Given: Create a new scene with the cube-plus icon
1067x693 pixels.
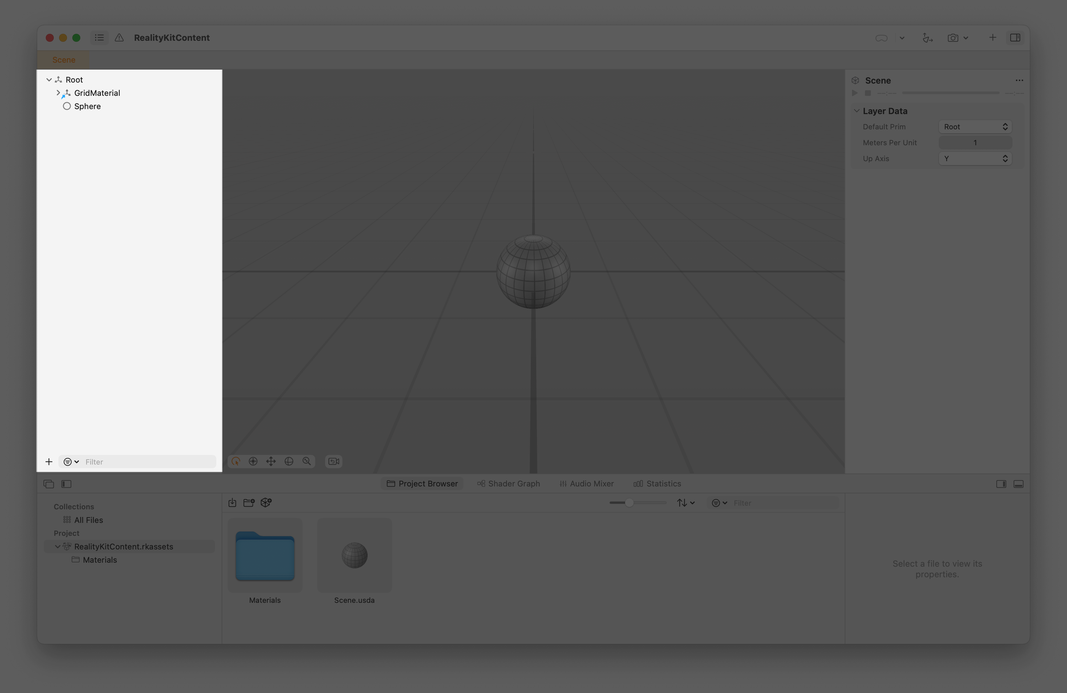Looking at the screenshot, I should coord(266,503).
